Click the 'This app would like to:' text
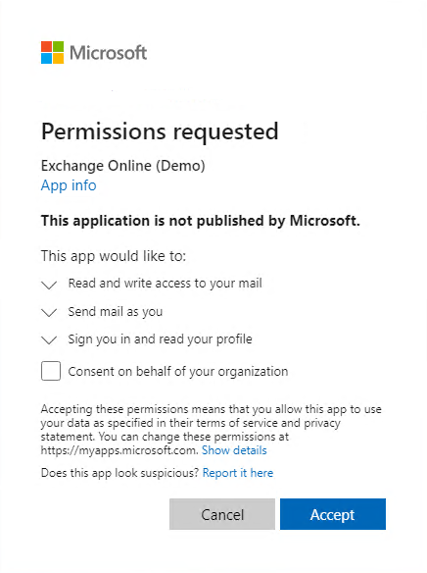 (x=114, y=256)
